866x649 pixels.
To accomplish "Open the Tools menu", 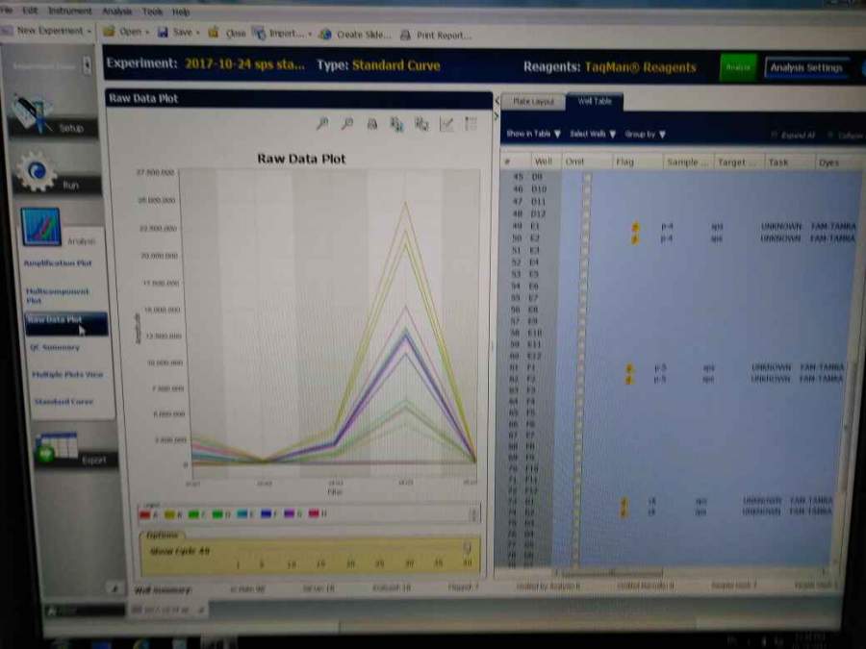I will click(152, 11).
